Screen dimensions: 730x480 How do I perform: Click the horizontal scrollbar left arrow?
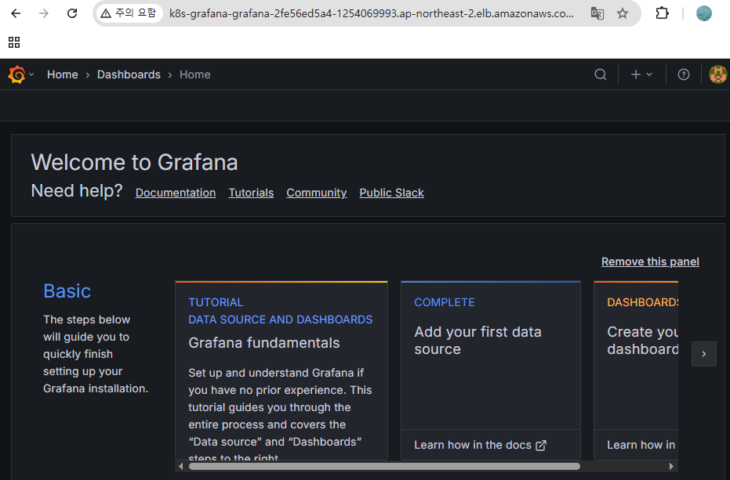point(180,466)
